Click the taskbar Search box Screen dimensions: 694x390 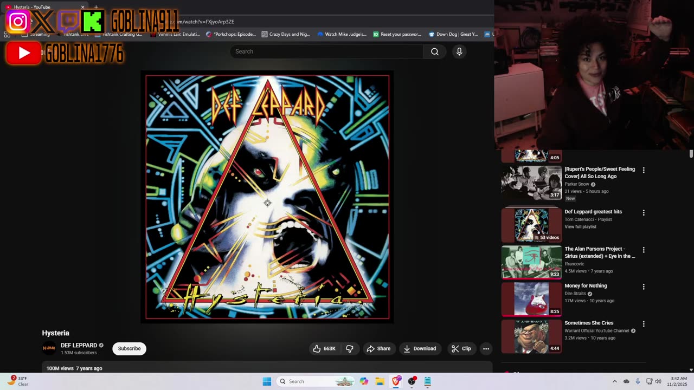coord(316,381)
